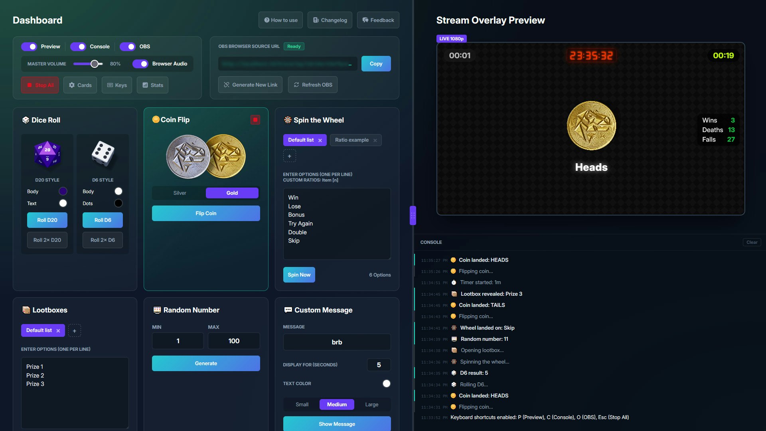Click the Dice Roll panel dice icon

pos(26,120)
